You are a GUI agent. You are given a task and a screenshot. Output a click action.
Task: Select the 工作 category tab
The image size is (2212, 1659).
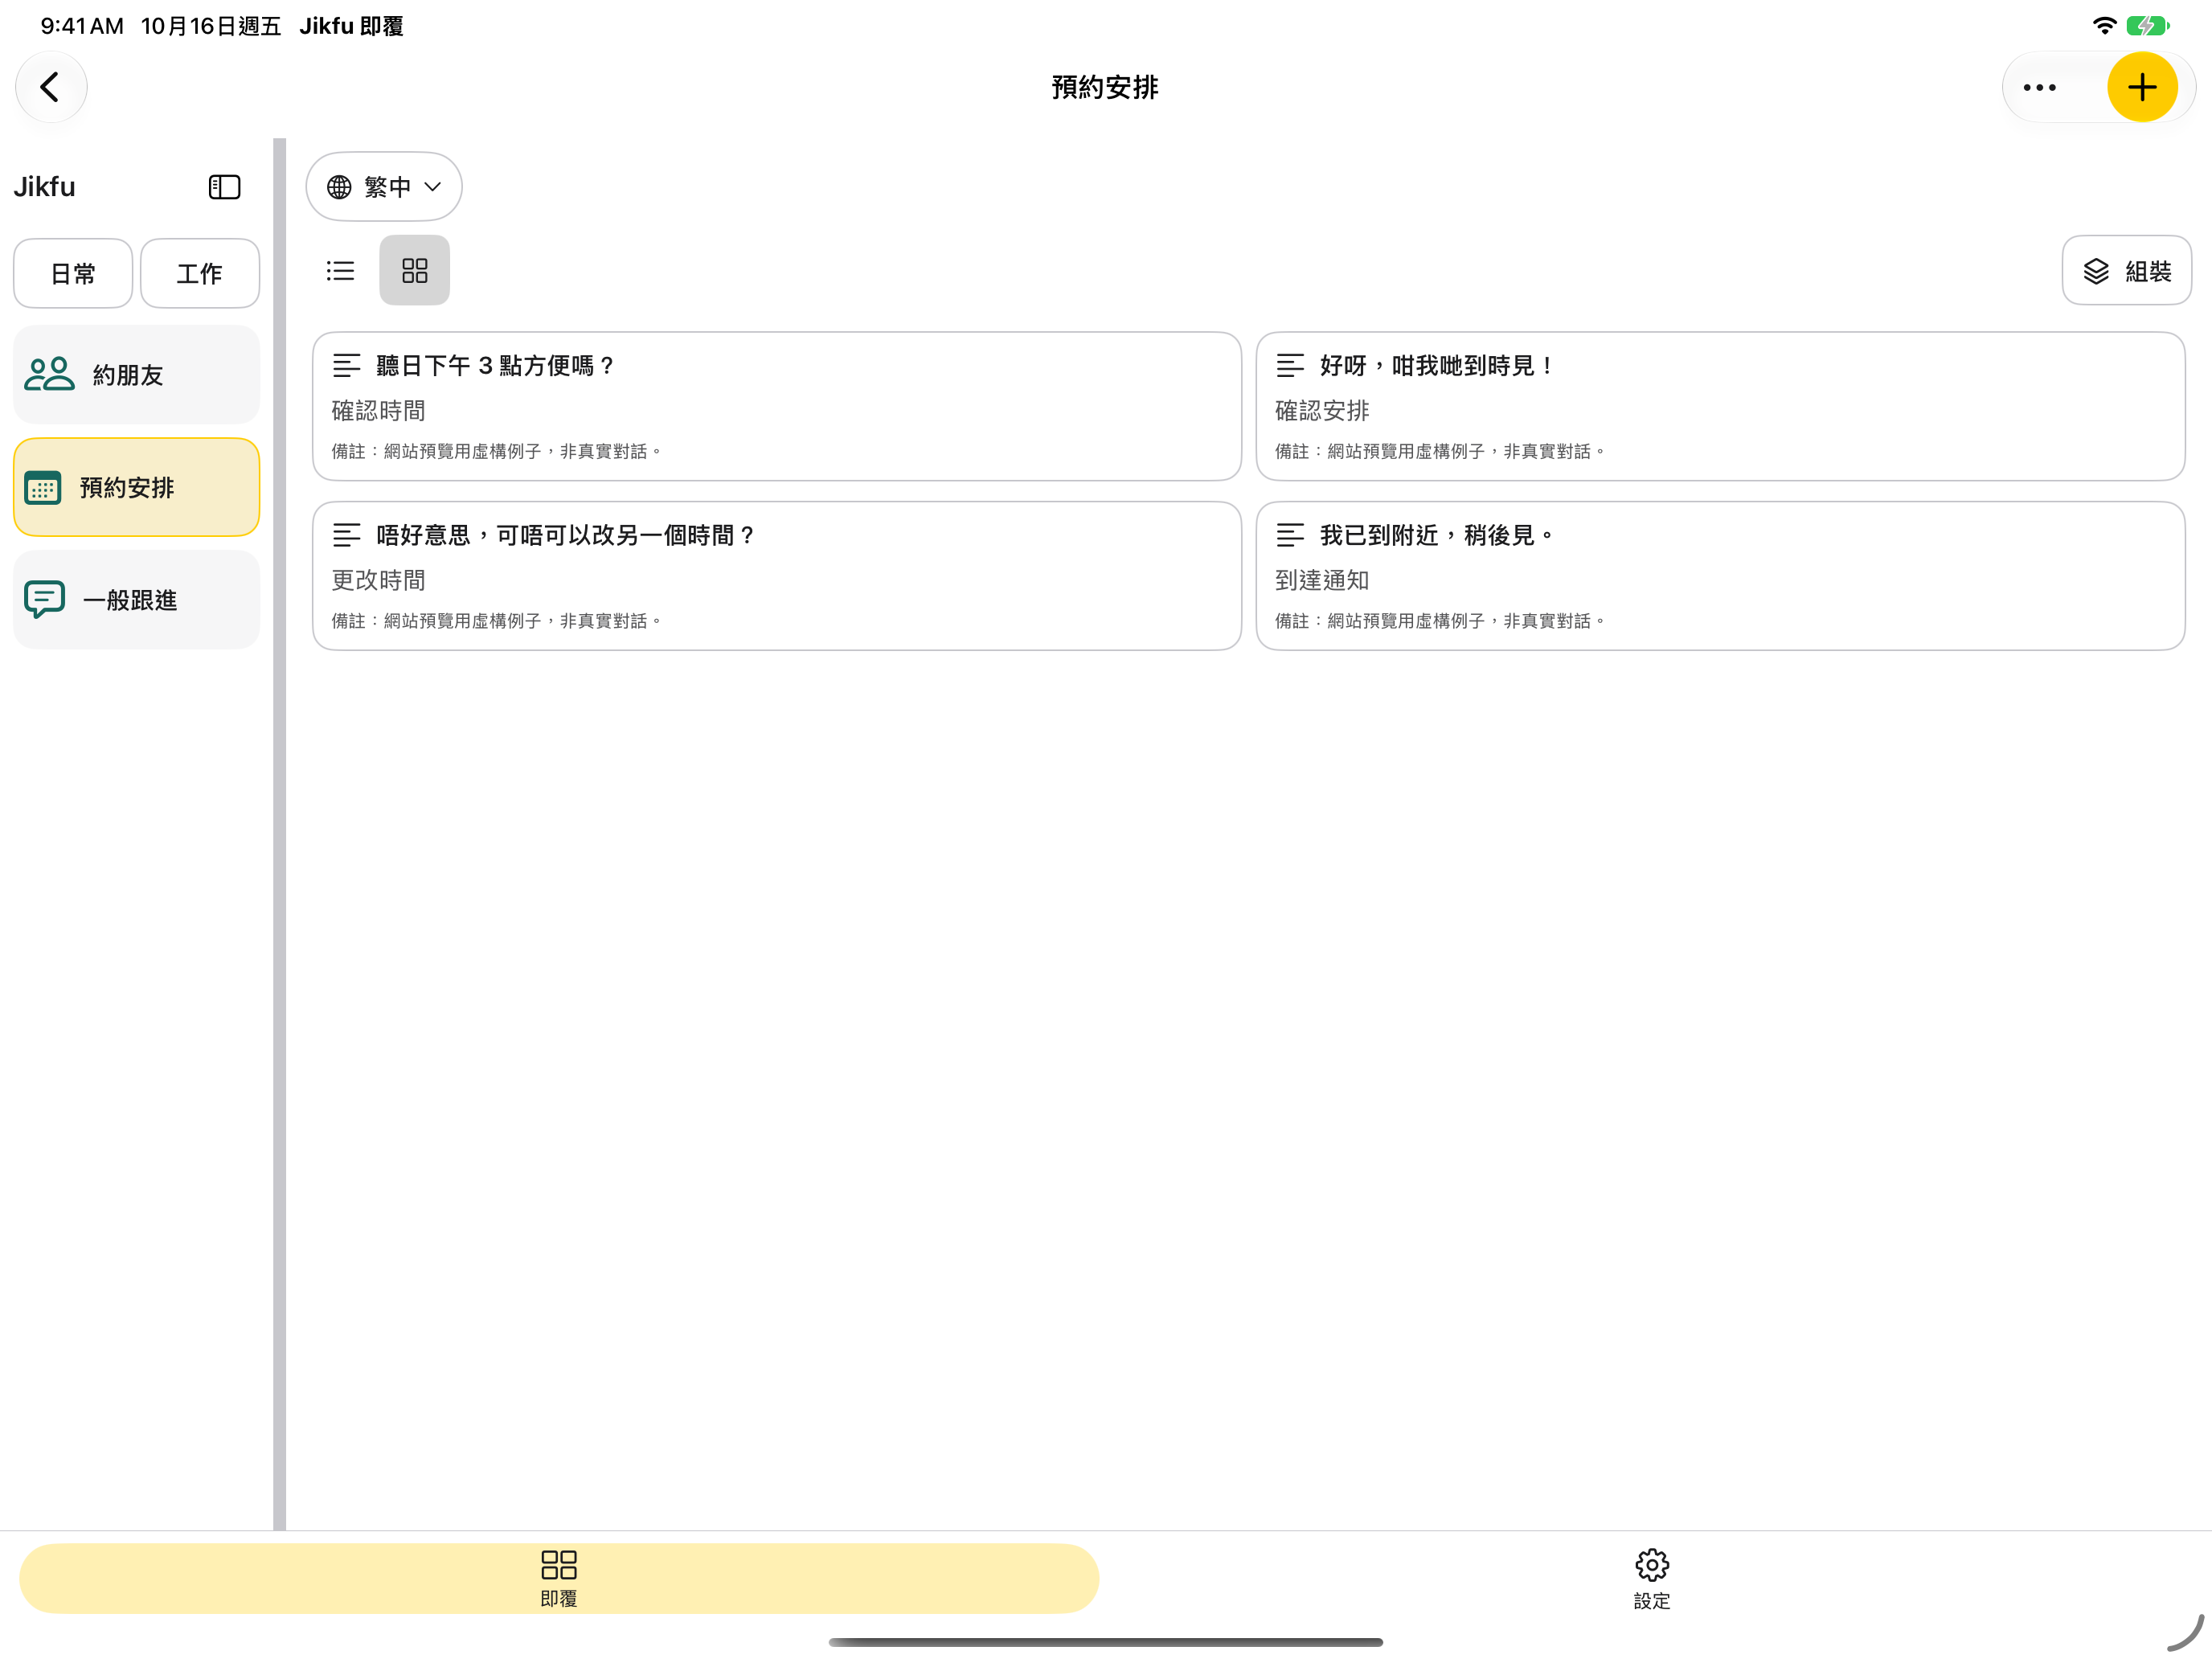click(x=199, y=273)
